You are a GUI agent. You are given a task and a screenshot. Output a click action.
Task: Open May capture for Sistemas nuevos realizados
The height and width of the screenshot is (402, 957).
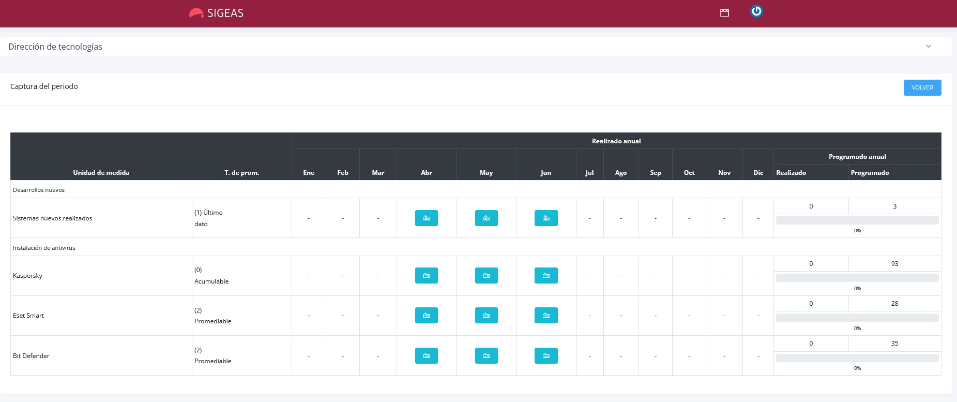click(x=487, y=218)
